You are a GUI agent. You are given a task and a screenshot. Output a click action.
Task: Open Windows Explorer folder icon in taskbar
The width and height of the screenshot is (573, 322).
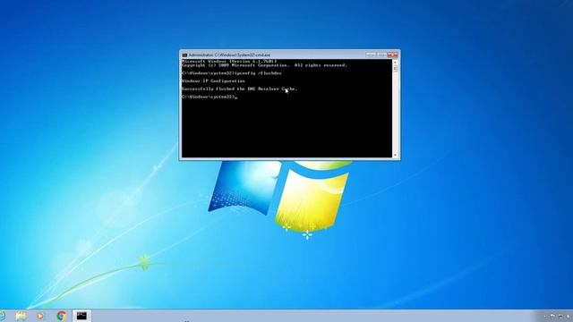coord(21,316)
